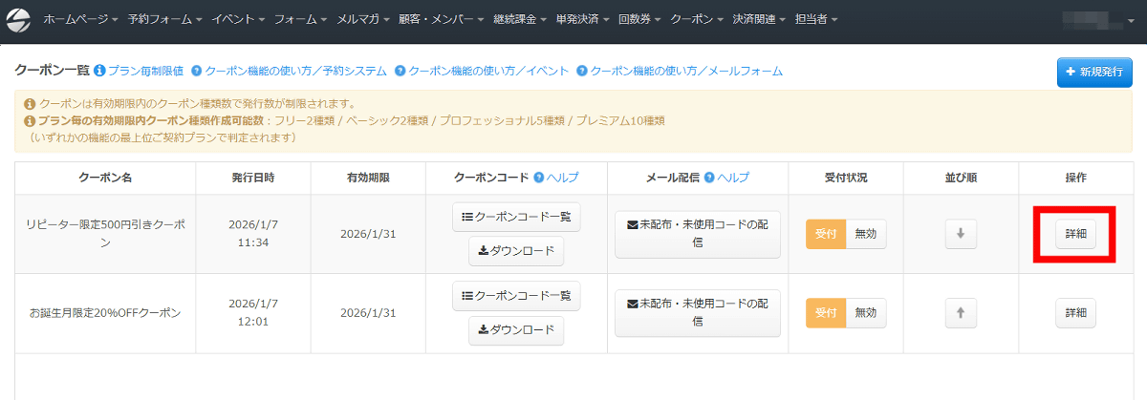Click the 新規発行 button
The height and width of the screenshot is (400, 1147).
click(1094, 73)
